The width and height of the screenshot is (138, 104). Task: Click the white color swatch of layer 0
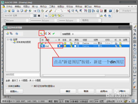[75, 43]
